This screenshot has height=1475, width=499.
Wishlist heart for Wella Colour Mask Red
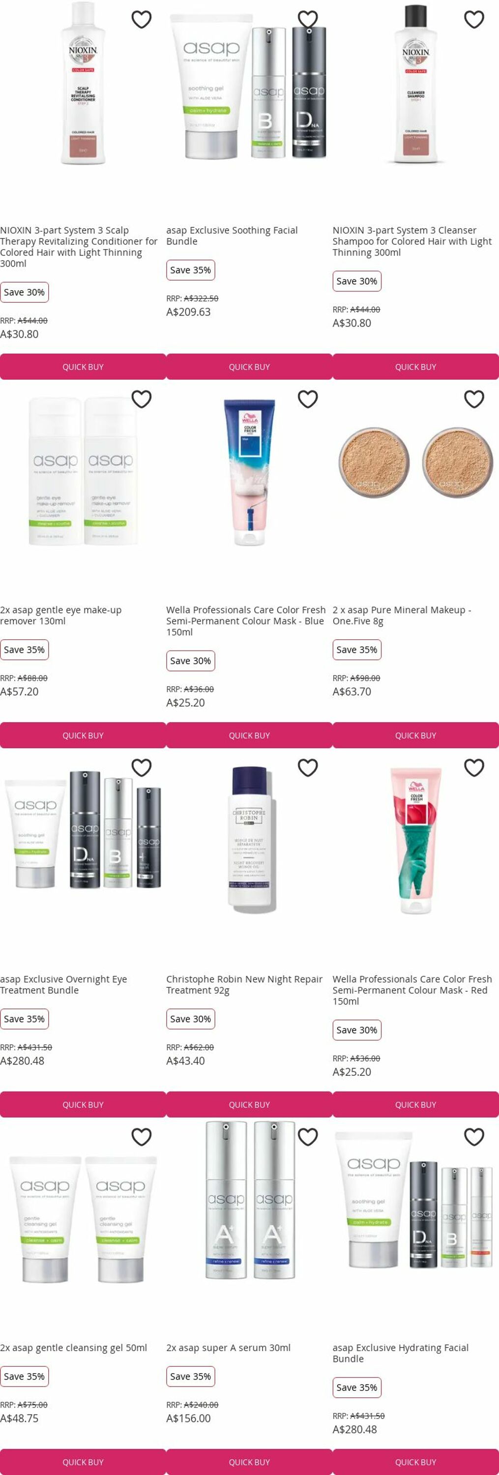[x=474, y=768]
